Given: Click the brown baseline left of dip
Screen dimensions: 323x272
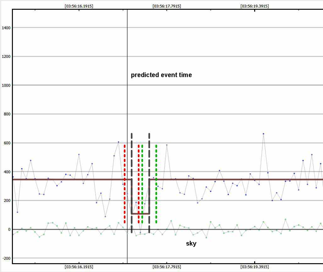Looking at the screenshot, I should coord(69,179).
